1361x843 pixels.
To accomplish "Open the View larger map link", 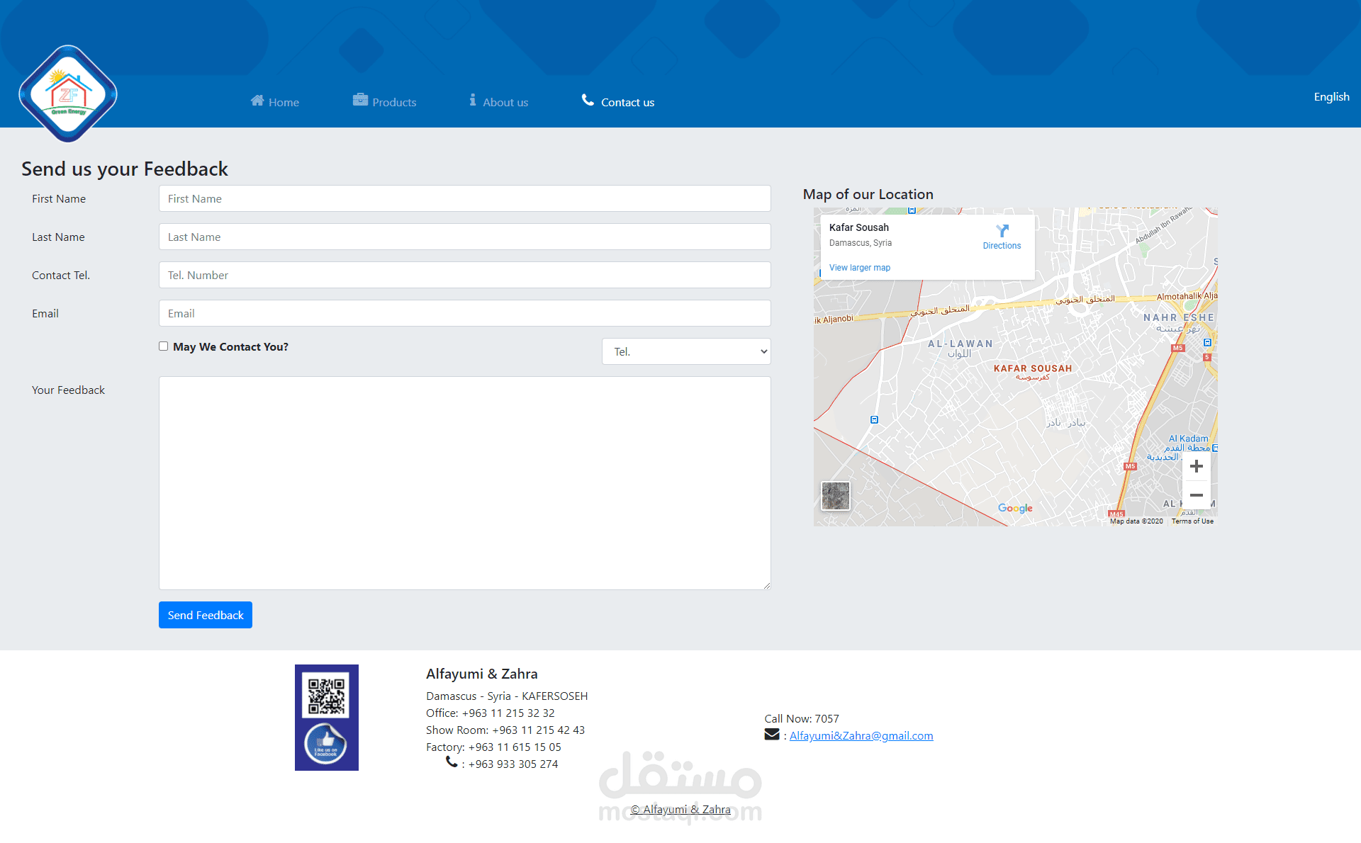I will click(x=859, y=268).
